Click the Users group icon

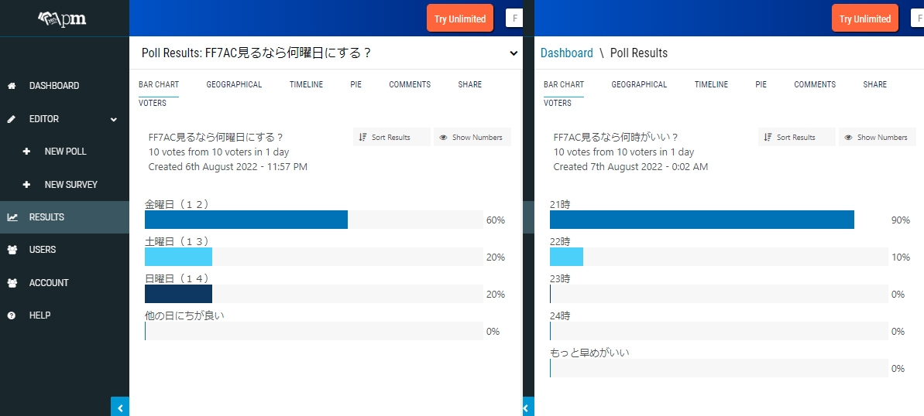point(12,250)
